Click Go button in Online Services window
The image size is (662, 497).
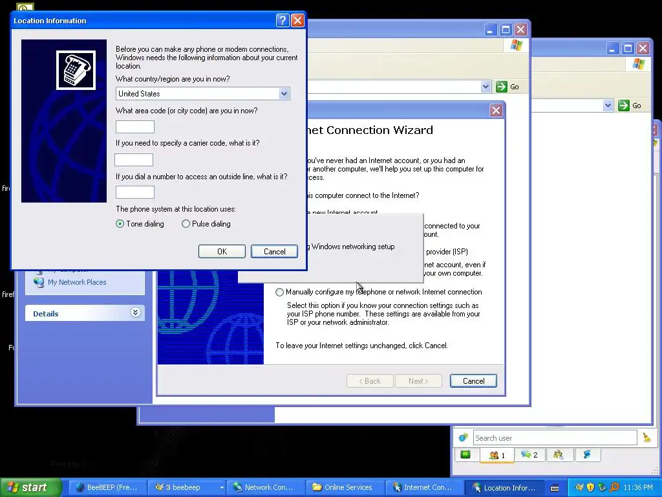pos(630,105)
